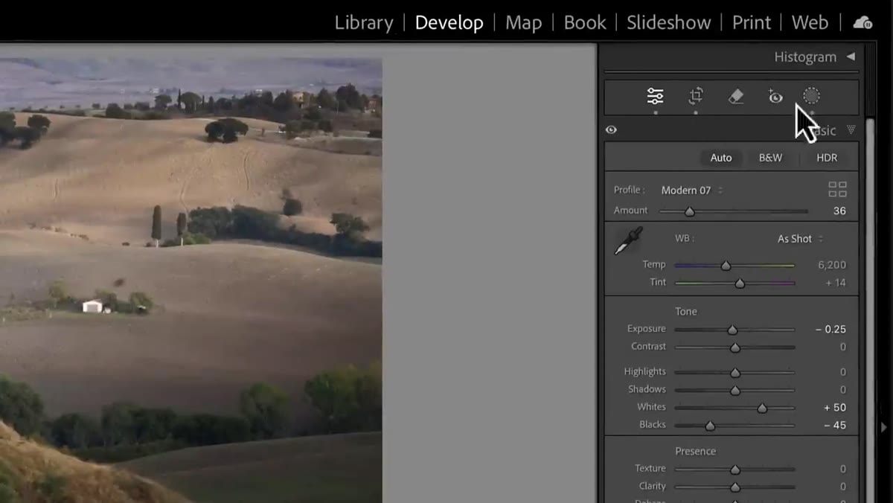Screen dimensions: 893x503
Task: Open the profile browser grid icon
Action: point(837,189)
